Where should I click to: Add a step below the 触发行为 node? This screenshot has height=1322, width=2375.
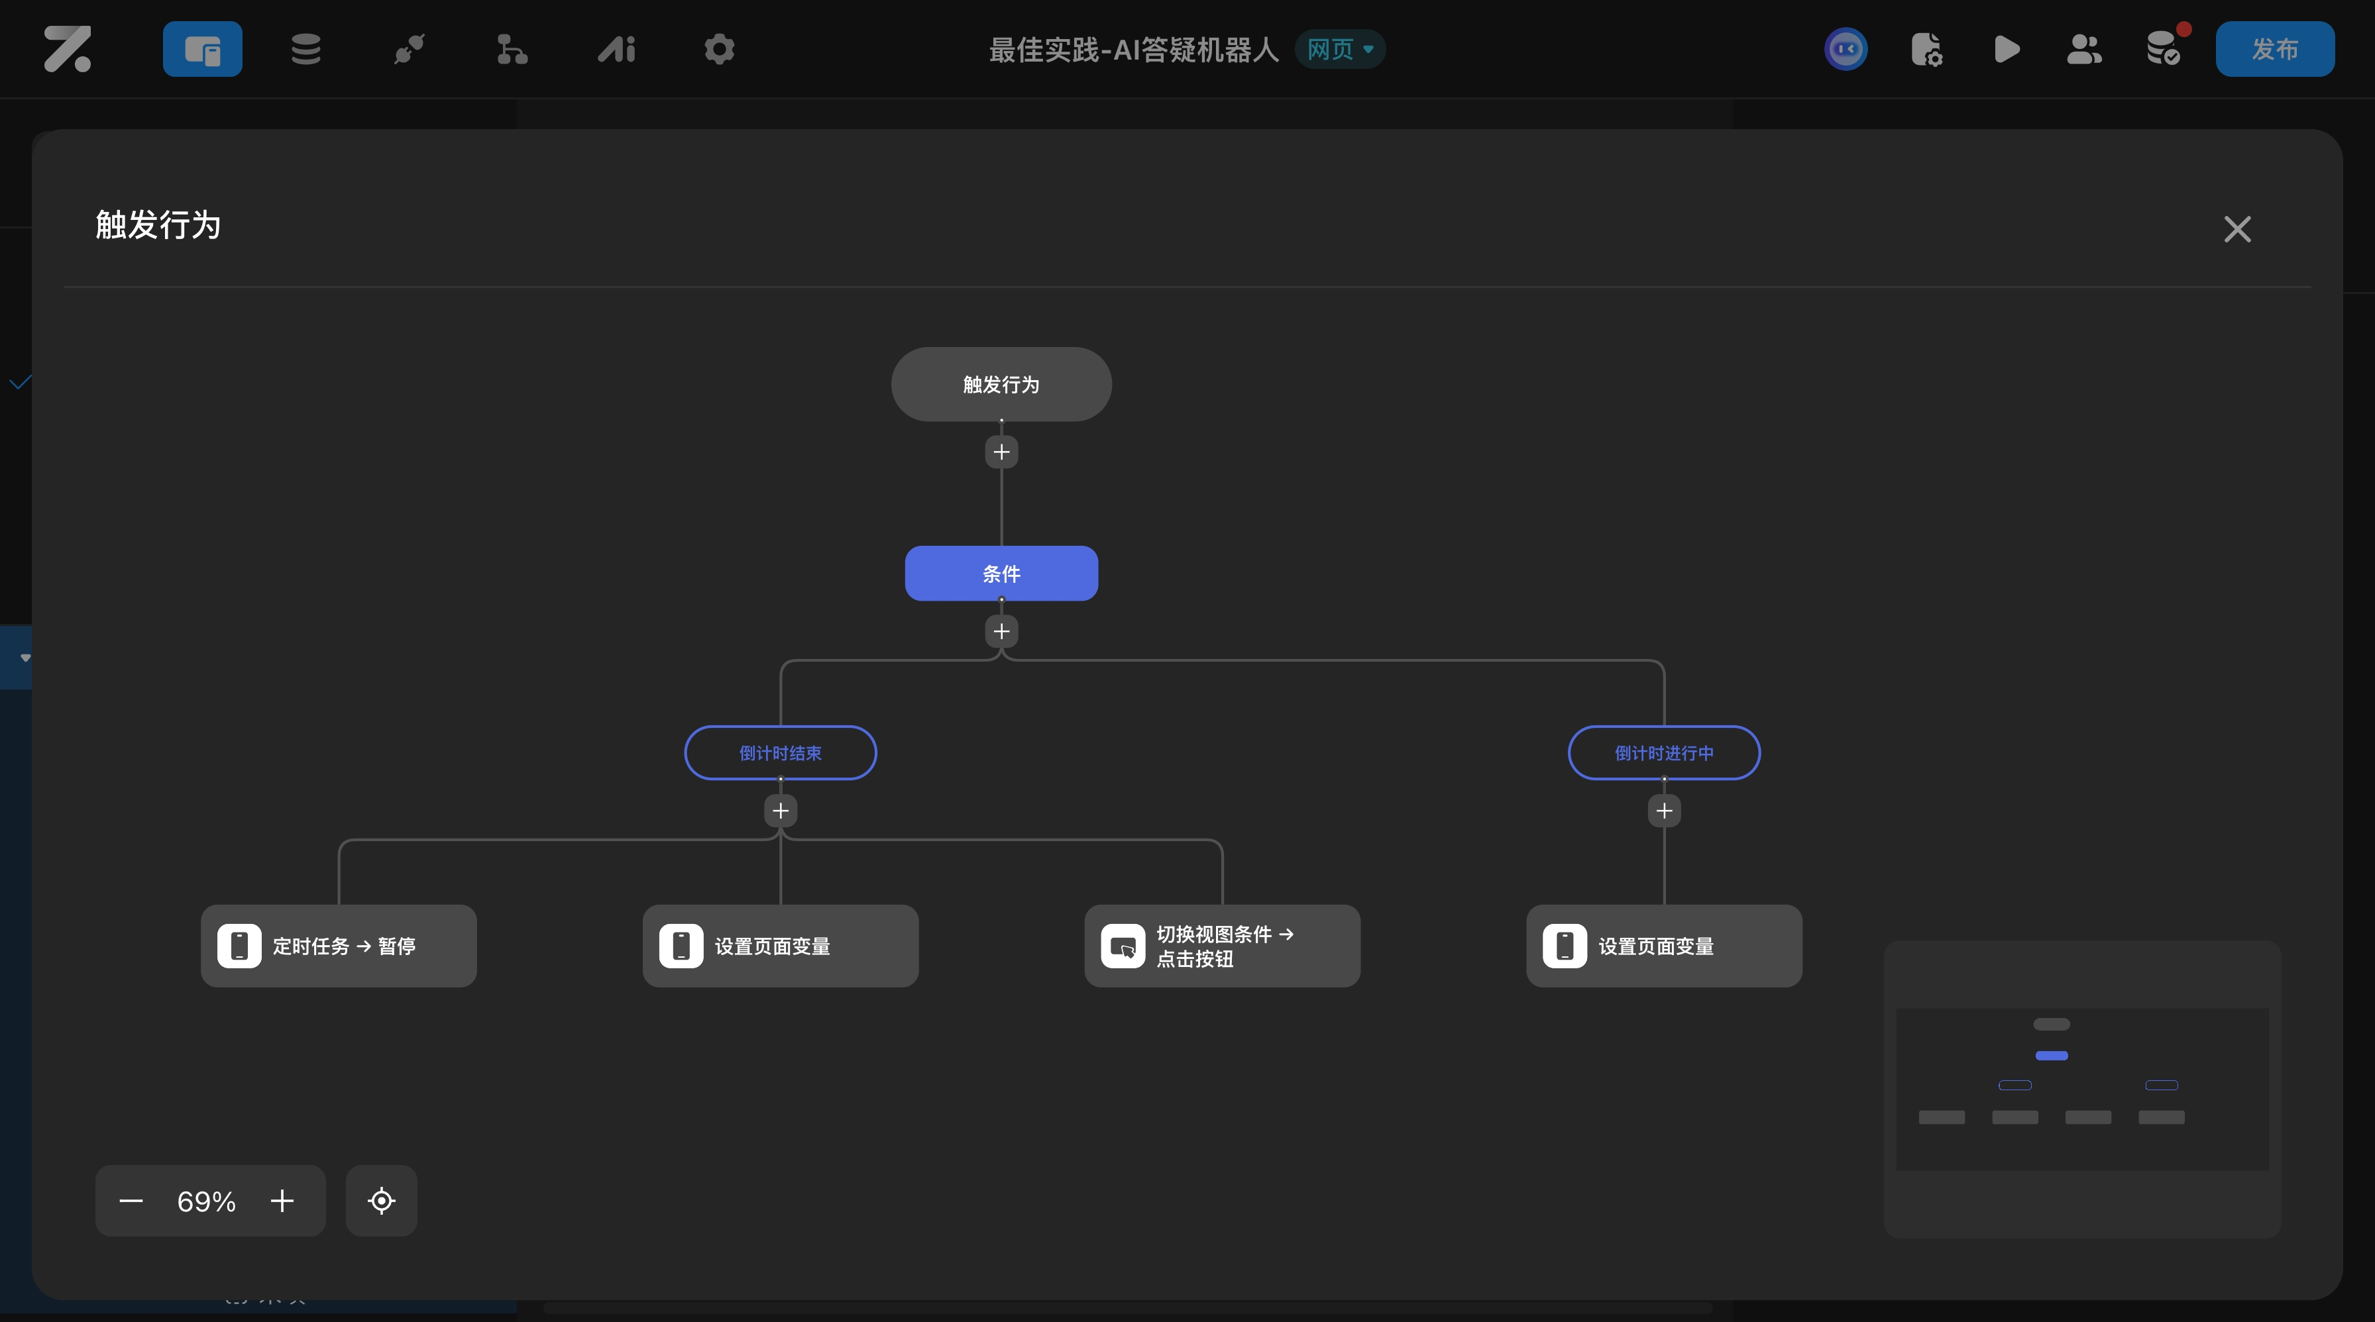[x=1001, y=452]
